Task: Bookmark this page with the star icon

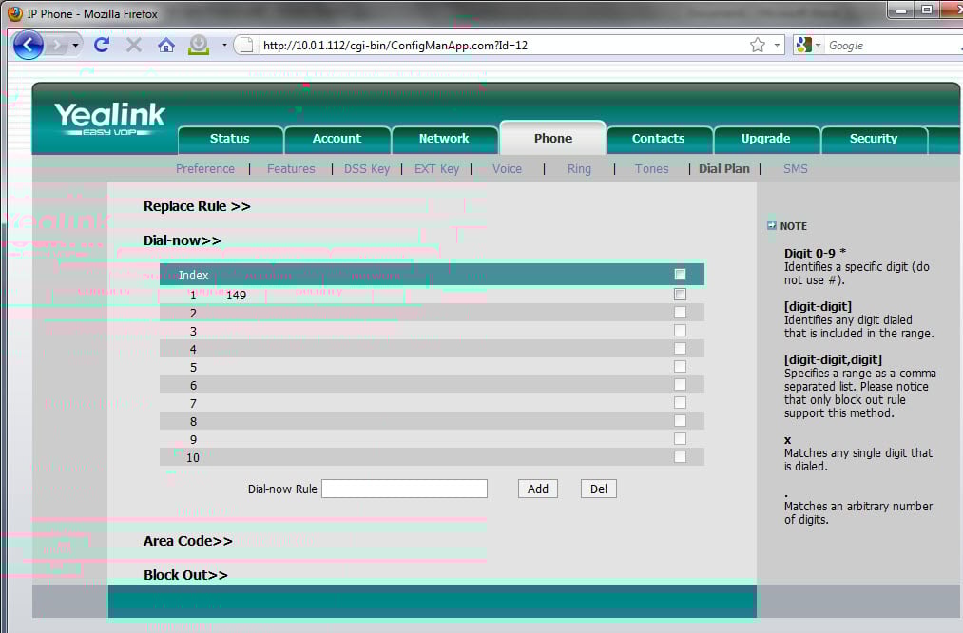Action: coord(758,45)
